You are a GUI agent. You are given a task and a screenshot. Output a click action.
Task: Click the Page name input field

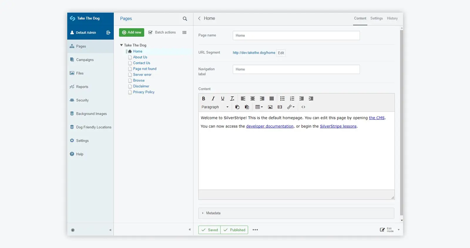(296, 36)
